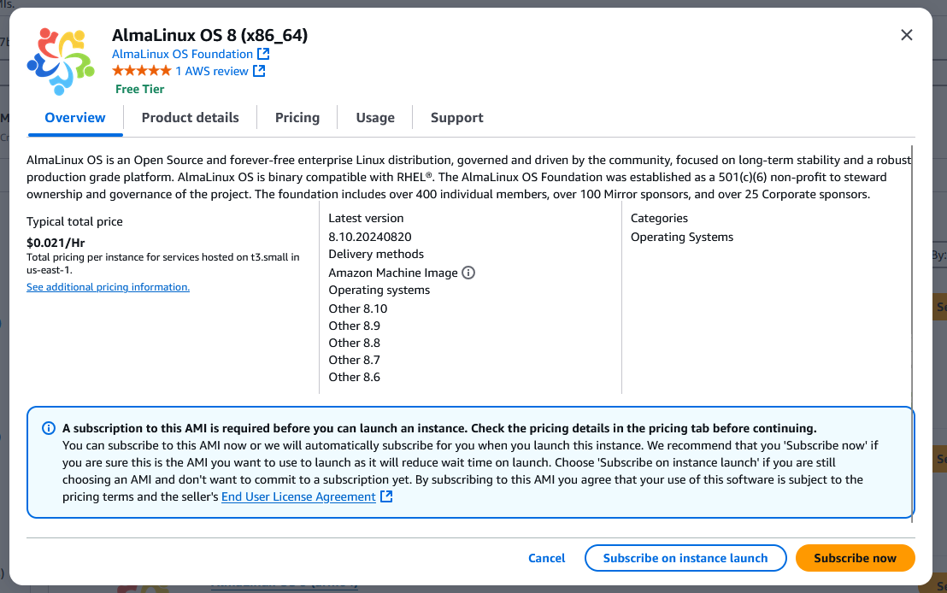947x593 pixels.
Task: Select the Usage tab
Action: tap(375, 118)
